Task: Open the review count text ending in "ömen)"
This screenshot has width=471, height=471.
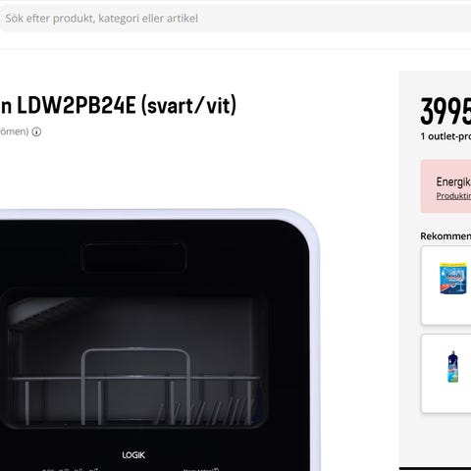Action: (x=15, y=131)
